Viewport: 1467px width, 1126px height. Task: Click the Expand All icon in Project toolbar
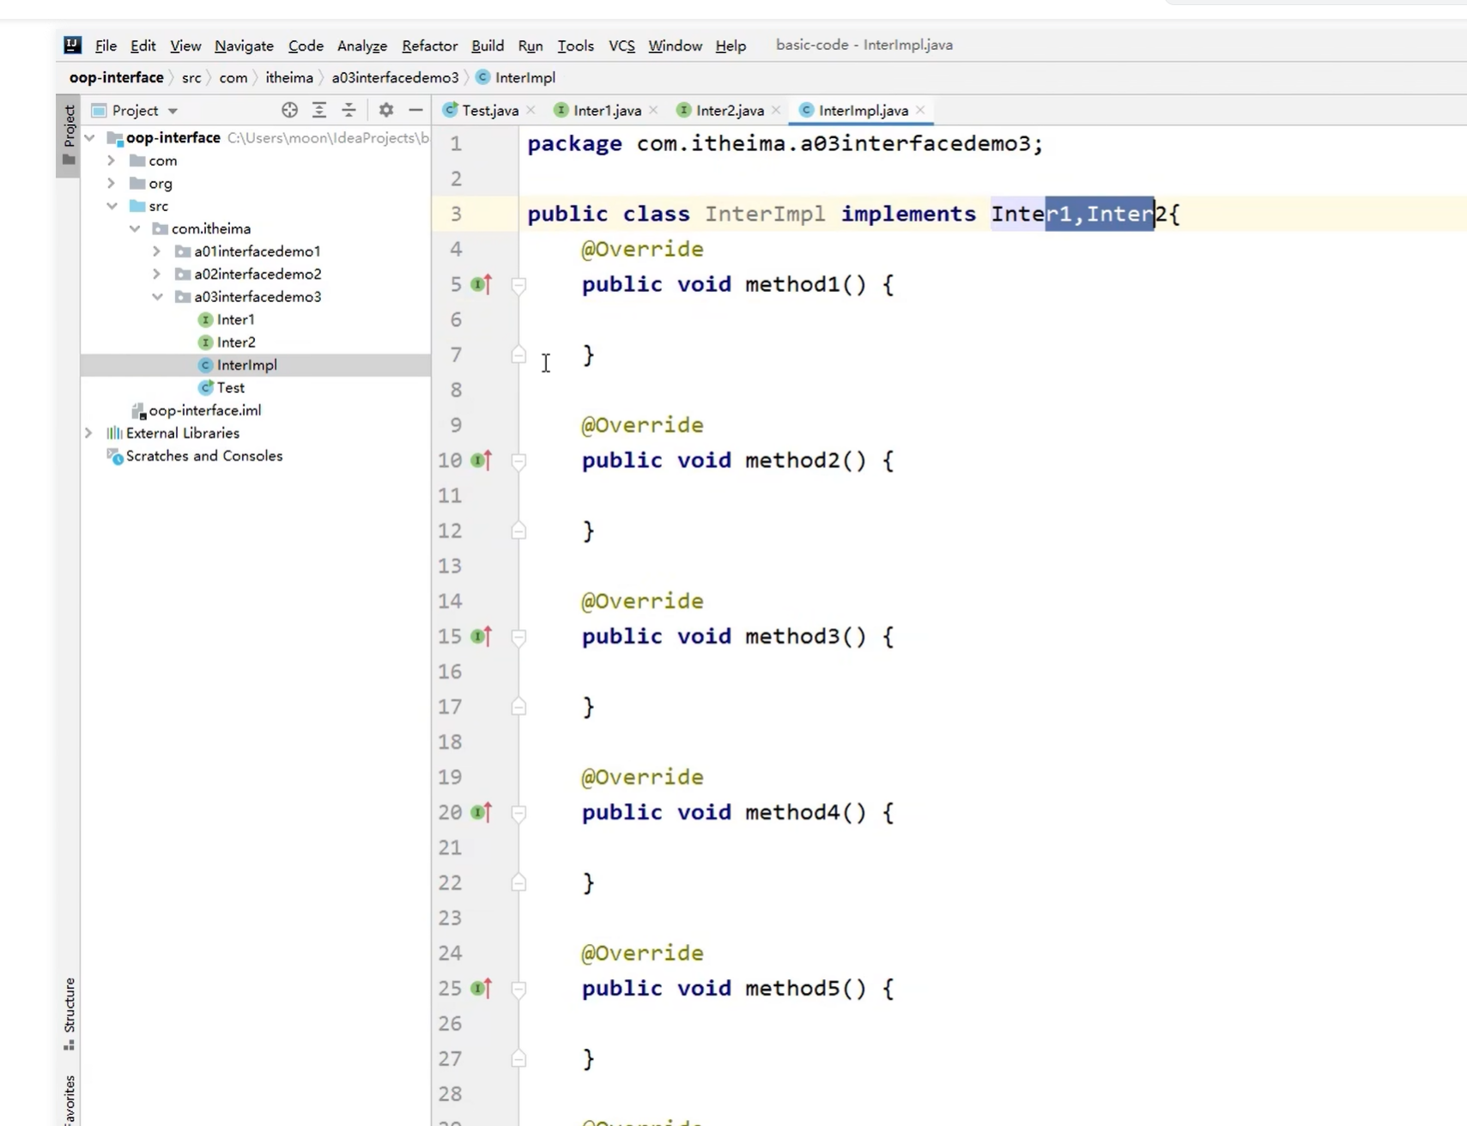[x=319, y=110]
